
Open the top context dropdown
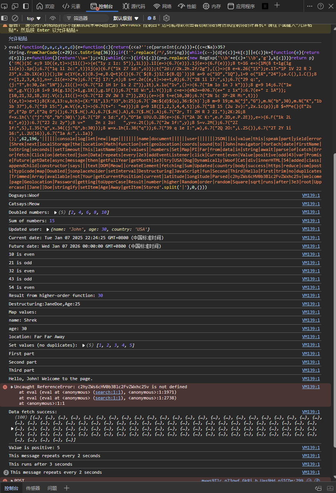click(x=34, y=18)
